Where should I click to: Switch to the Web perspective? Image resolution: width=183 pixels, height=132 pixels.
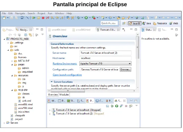click(174, 23)
